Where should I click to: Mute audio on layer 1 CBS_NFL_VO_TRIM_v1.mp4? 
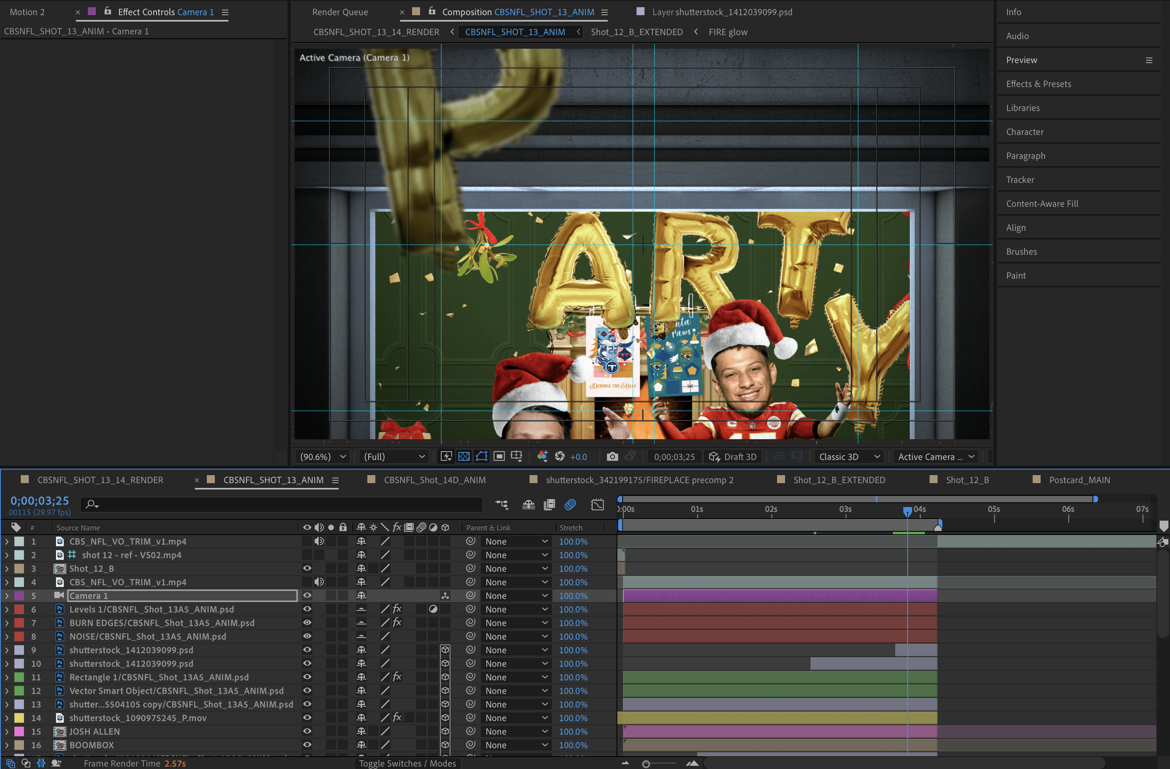coord(319,541)
